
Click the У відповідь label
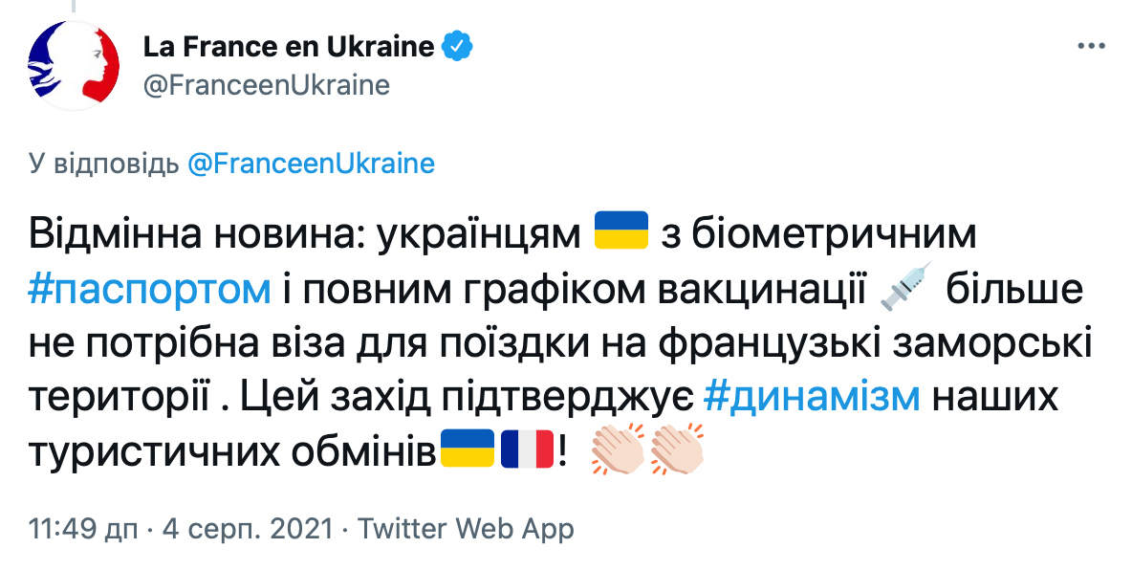(103, 164)
